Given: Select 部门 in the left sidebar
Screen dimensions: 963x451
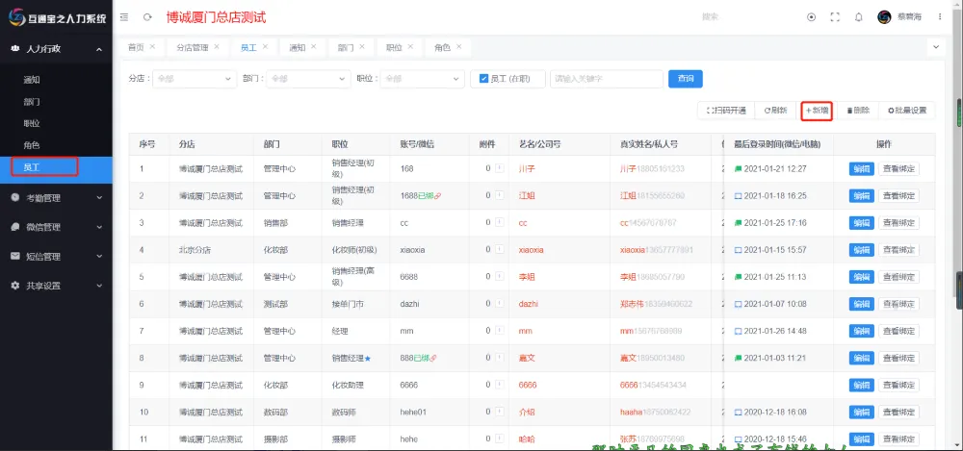Looking at the screenshot, I should click(32, 101).
